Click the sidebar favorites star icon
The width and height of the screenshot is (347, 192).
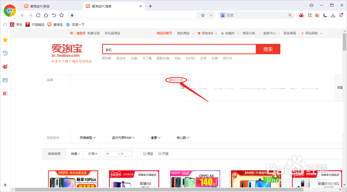(5, 40)
